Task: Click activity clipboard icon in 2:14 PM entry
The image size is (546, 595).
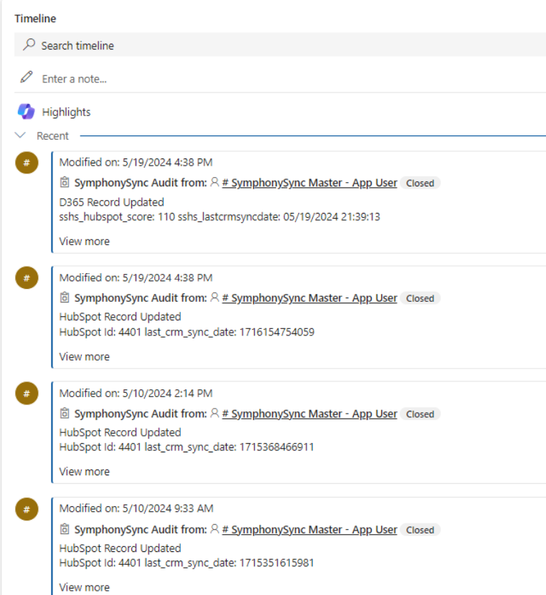Action: (x=65, y=413)
